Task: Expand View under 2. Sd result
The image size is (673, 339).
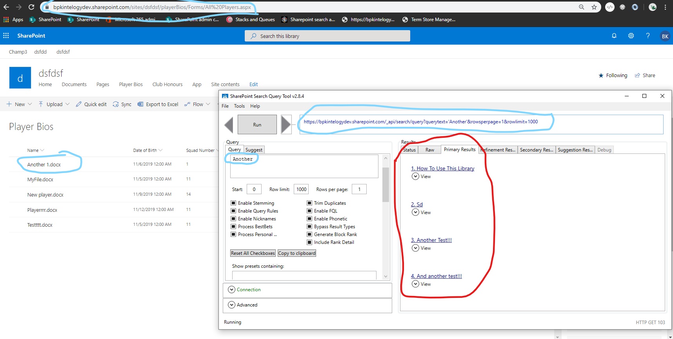Action: (415, 212)
